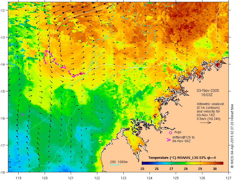234x180 pixels.
Task: Click the Argo float marker near 119 longitude
Action: 22,114
